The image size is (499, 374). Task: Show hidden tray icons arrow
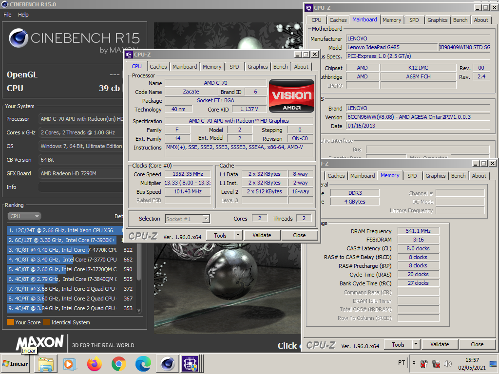tap(414, 363)
